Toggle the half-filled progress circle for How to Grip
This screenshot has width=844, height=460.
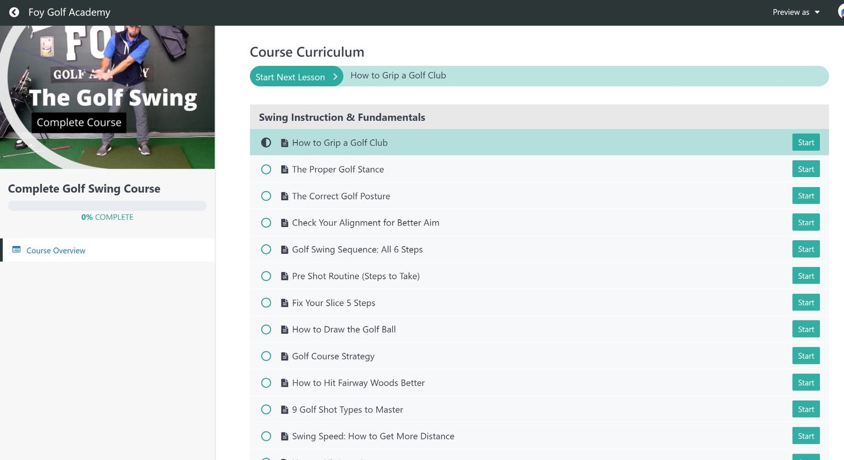pos(266,143)
